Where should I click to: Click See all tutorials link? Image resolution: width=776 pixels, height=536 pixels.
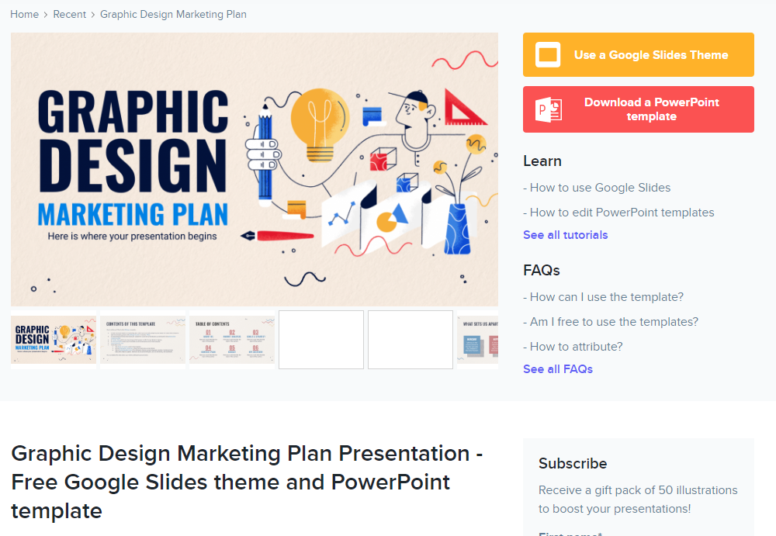(x=565, y=235)
